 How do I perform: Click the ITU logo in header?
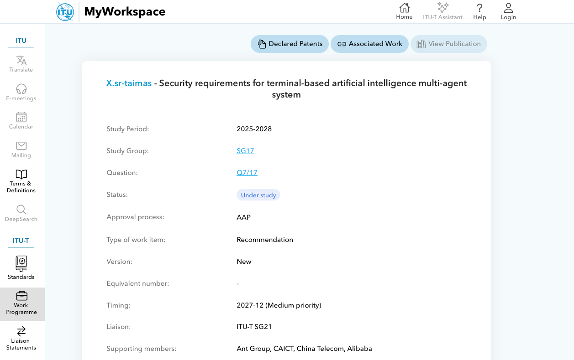coord(65,12)
